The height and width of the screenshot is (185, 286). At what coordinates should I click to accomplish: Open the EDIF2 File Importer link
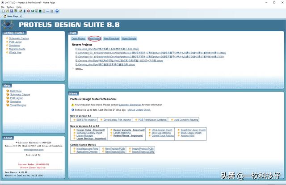86,120
